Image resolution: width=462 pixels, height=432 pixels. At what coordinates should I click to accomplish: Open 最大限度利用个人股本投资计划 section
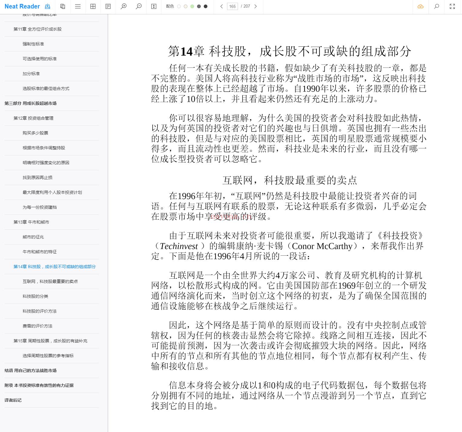[52, 192]
